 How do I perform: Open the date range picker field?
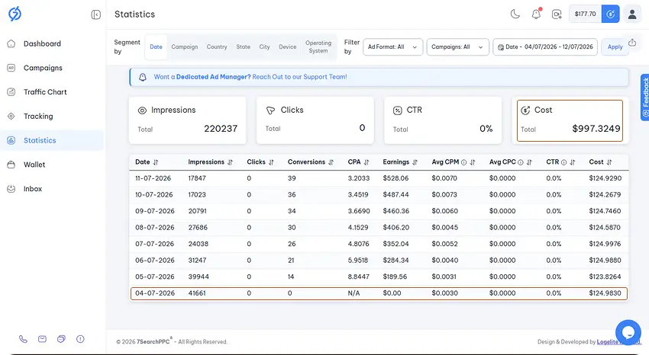(545, 47)
